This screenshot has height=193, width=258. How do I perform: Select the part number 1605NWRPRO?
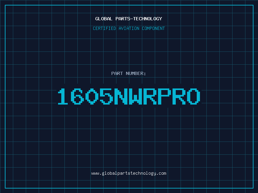click(129, 96)
